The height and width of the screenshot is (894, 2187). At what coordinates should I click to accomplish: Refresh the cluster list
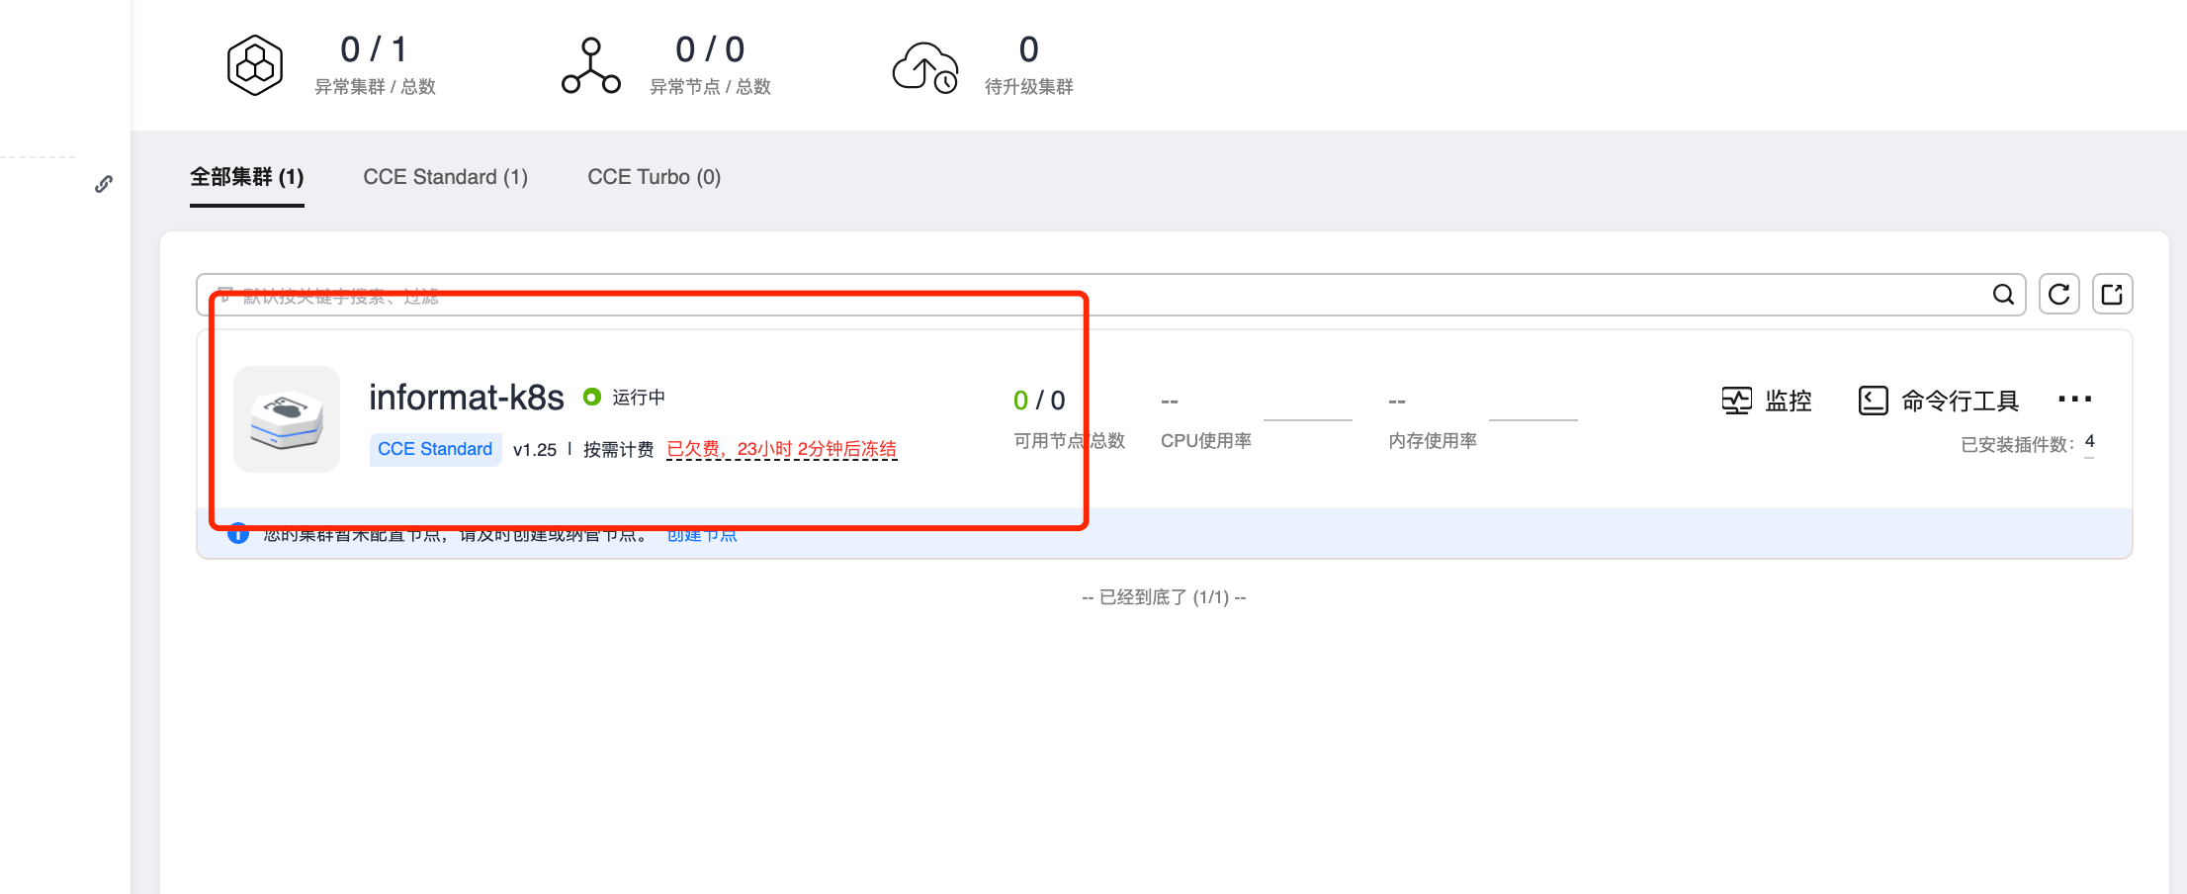tap(2059, 295)
